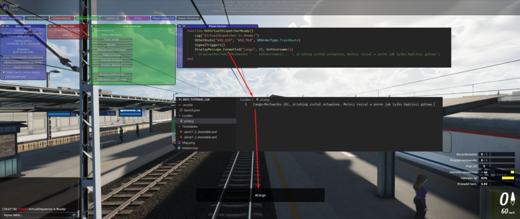Click the first header icon of Player trainset panel
This screenshot has height=219, width=520.
click(x=179, y=26)
